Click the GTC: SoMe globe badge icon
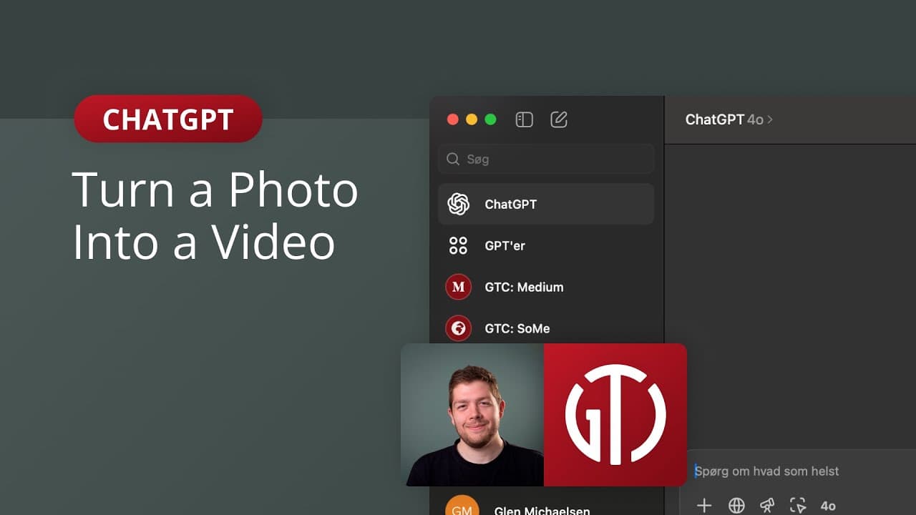 tap(459, 328)
